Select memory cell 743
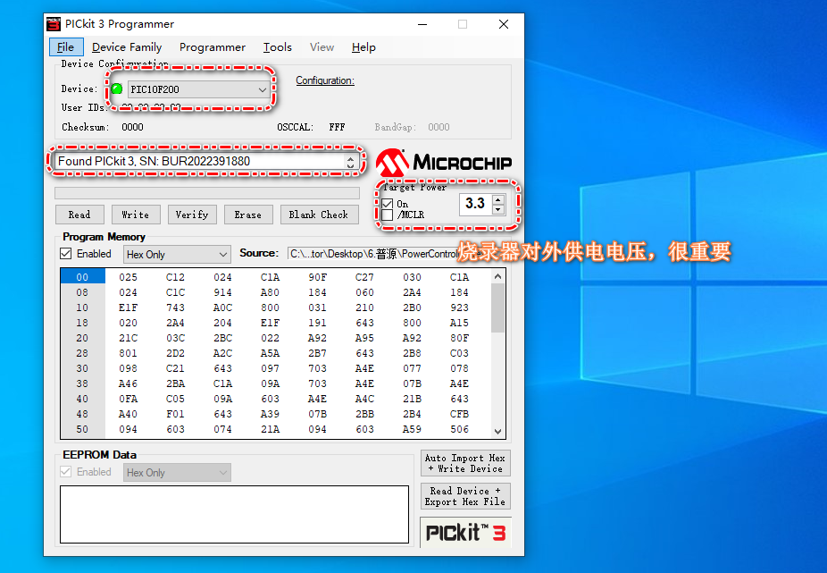The height and width of the screenshot is (573, 827). pos(175,308)
